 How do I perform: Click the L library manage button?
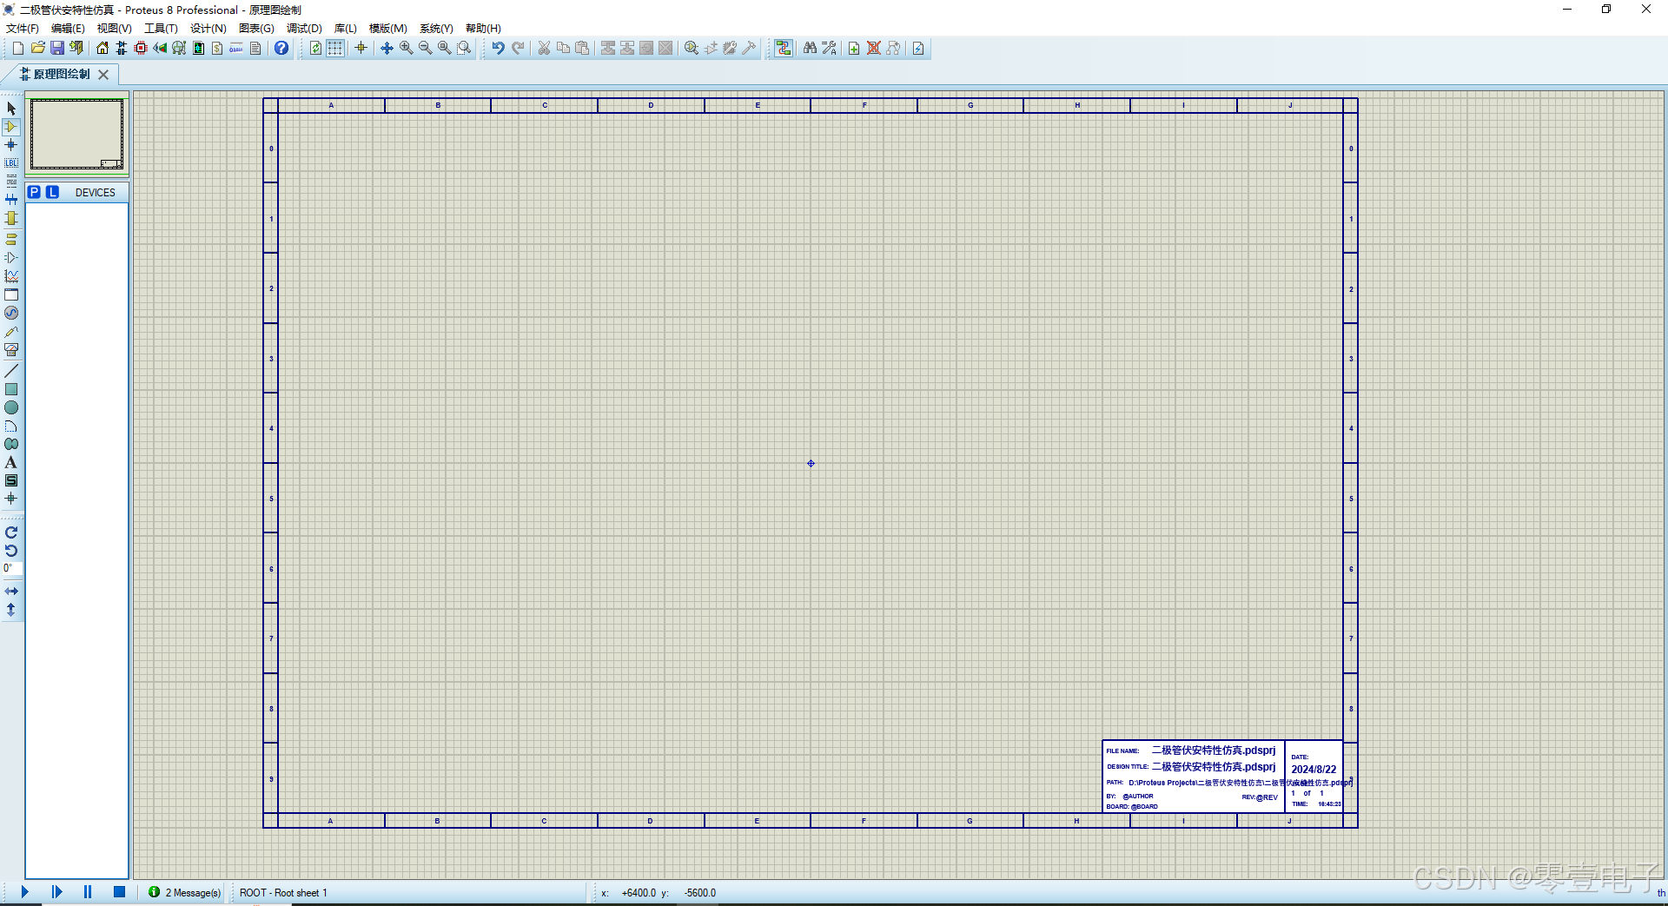click(52, 192)
